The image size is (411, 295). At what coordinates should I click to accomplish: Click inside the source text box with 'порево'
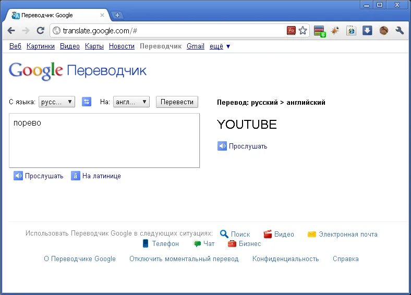pyautogui.click(x=104, y=140)
